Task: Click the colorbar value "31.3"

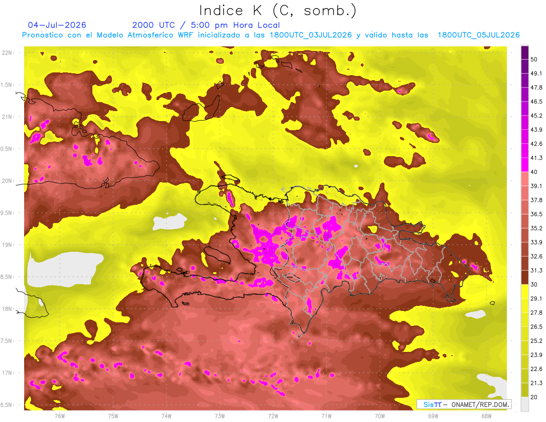Action: tap(536, 270)
